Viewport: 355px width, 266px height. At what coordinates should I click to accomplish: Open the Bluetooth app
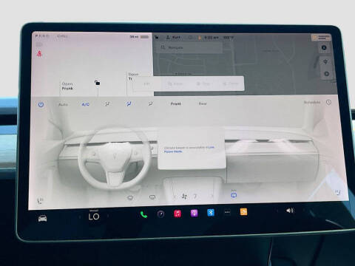[211, 213]
